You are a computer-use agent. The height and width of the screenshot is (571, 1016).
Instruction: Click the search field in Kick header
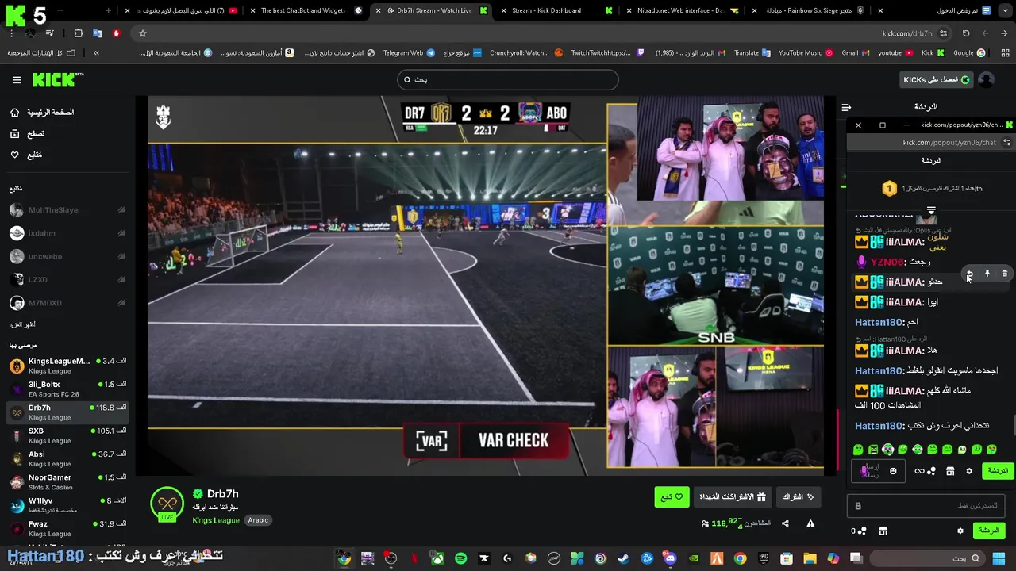[507, 79]
